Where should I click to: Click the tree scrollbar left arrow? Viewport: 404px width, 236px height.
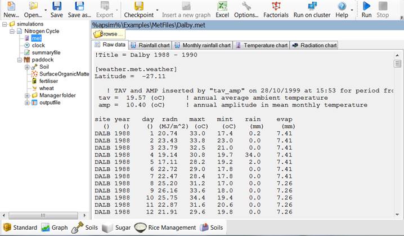pyautogui.click(x=3, y=215)
